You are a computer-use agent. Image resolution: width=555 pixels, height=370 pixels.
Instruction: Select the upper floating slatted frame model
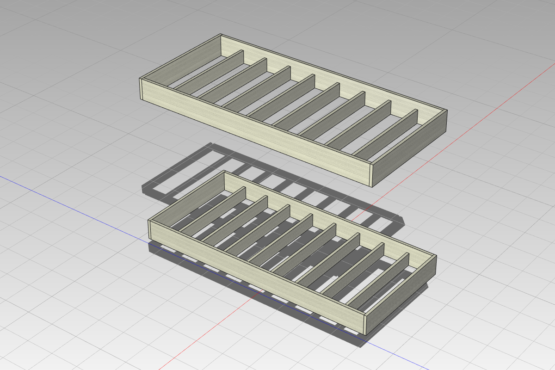click(x=293, y=110)
